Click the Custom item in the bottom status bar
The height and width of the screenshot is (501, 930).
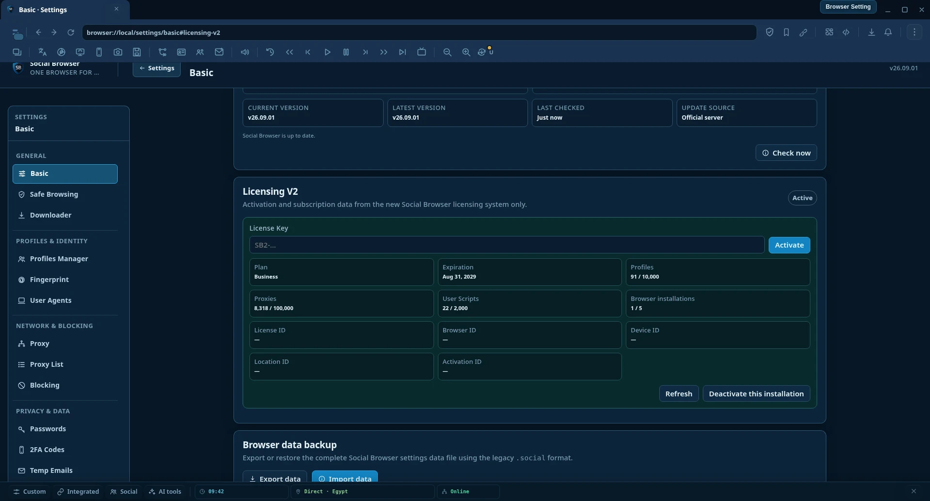pos(30,491)
